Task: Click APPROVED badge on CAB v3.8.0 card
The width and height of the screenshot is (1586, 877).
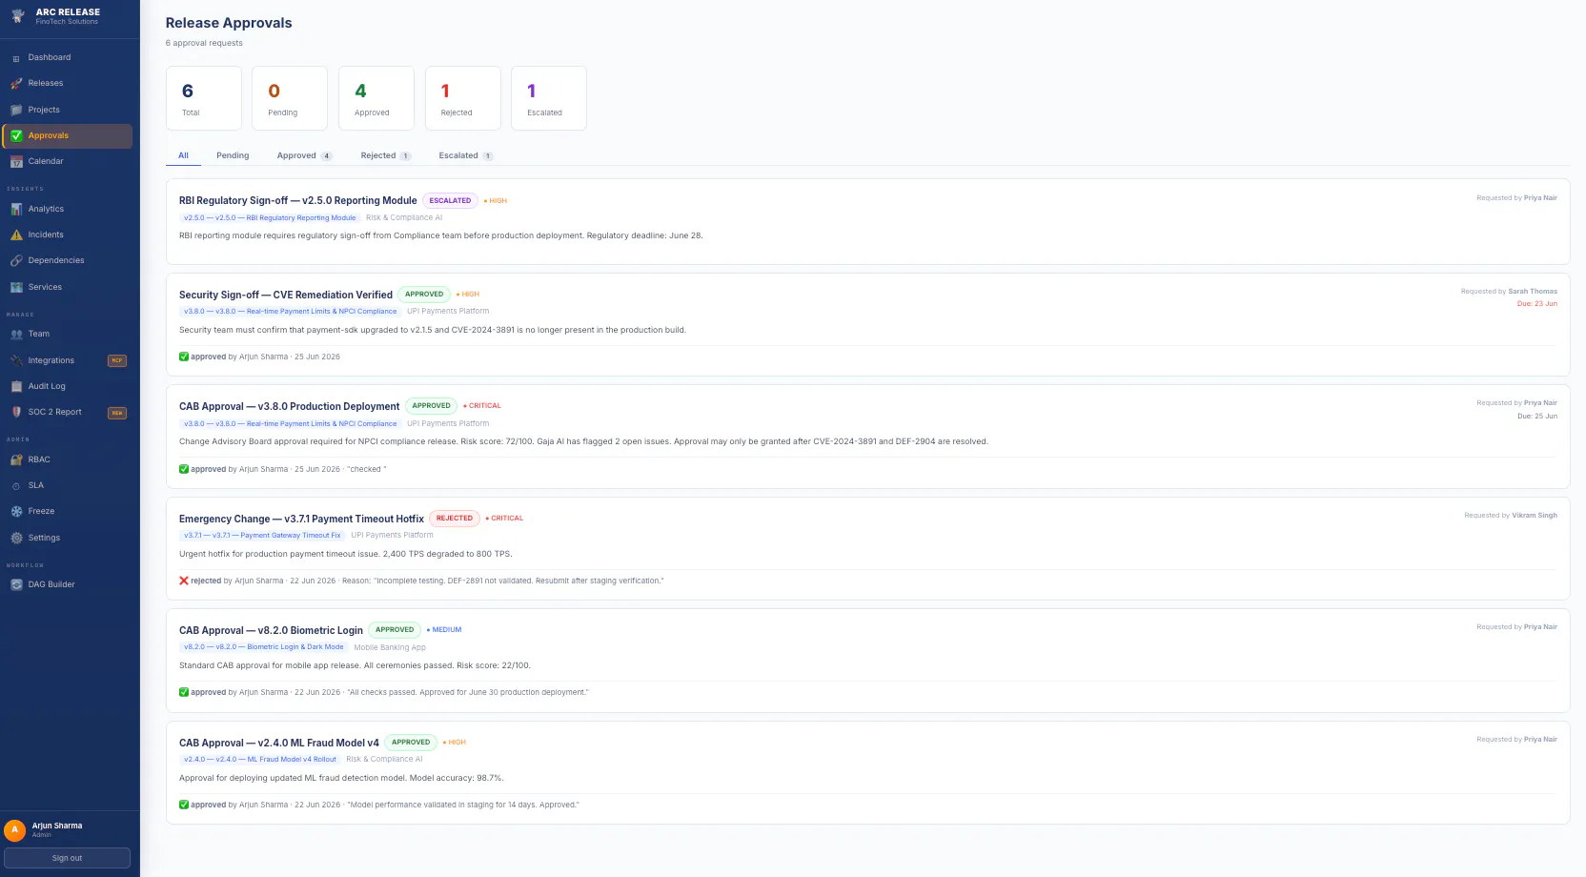Action: [x=432, y=405]
